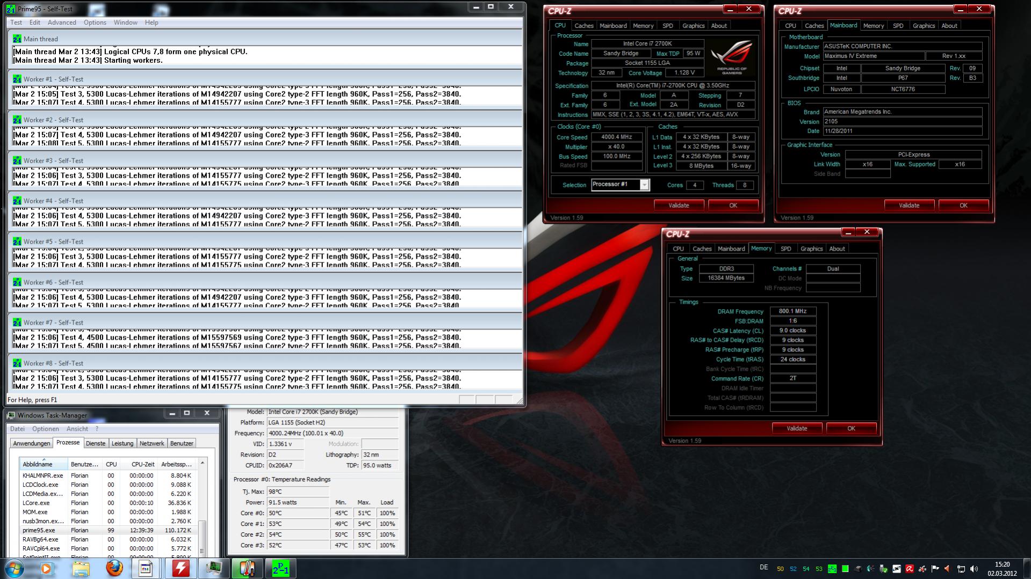This screenshot has width=1031, height=579.
Task: Switch to Prime95 taskbar button
Action: 280,568
